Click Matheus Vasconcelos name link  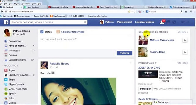pyautogui.click(x=162, y=40)
